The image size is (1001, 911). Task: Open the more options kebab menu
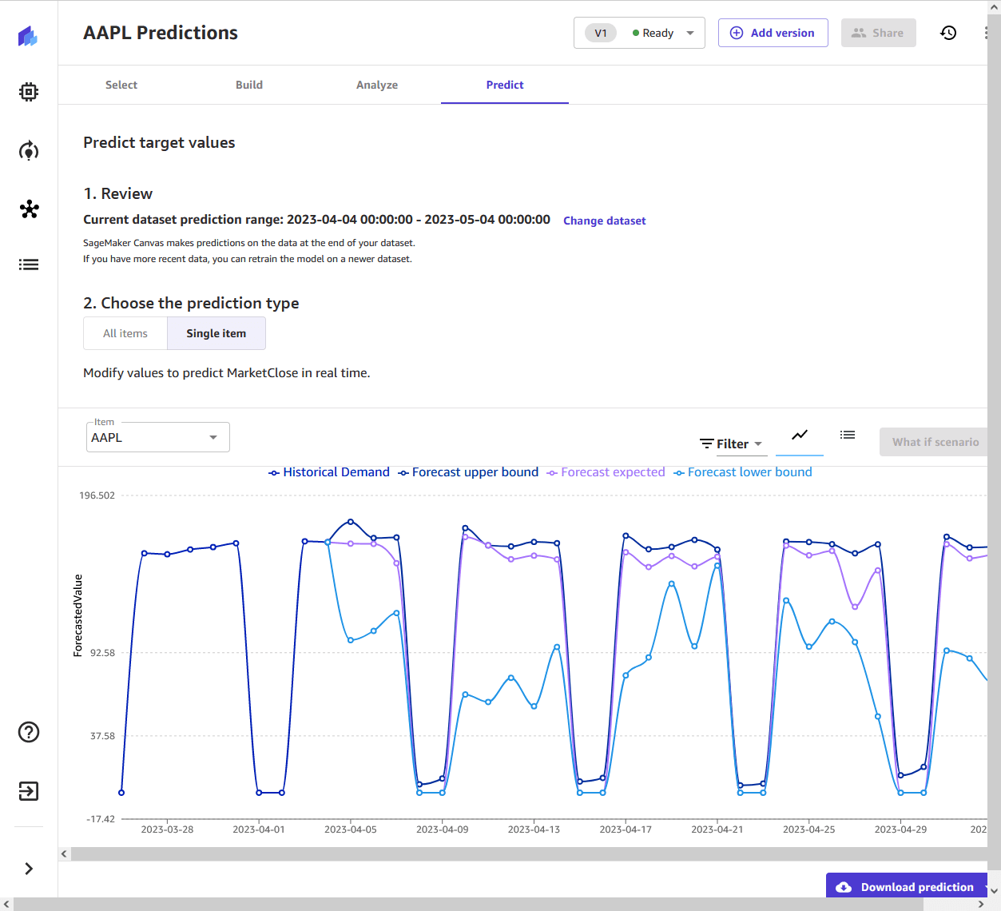(987, 33)
